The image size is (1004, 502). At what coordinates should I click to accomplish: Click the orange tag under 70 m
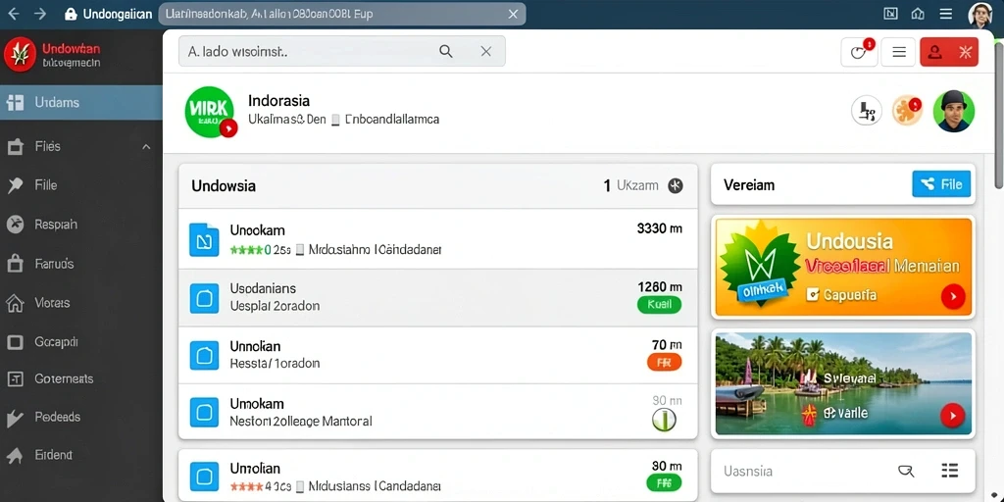pos(664,363)
